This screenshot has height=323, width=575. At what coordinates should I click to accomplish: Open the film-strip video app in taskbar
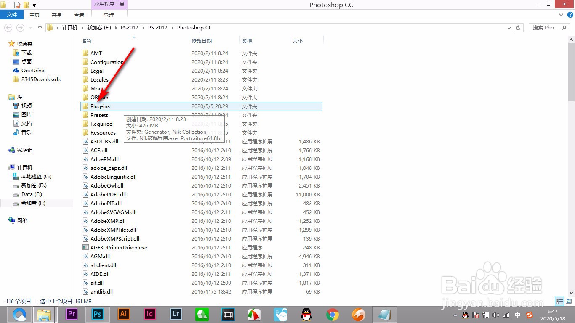pos(228,314)
